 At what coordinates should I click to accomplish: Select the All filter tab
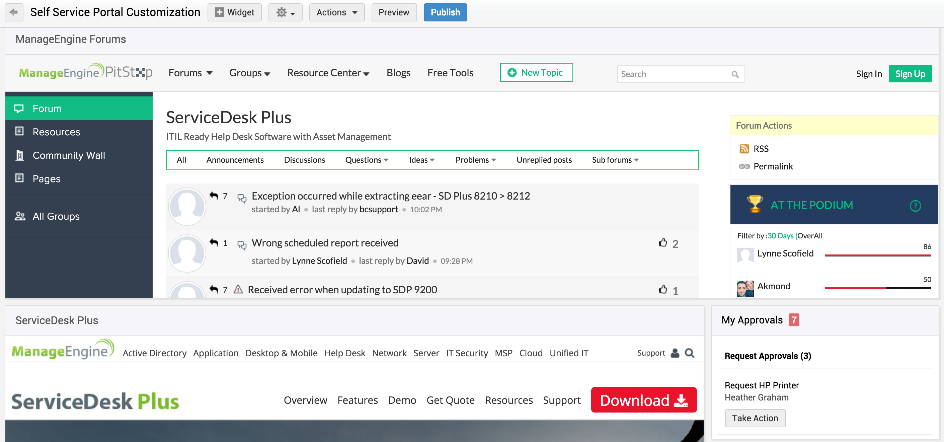coord(181,160)
